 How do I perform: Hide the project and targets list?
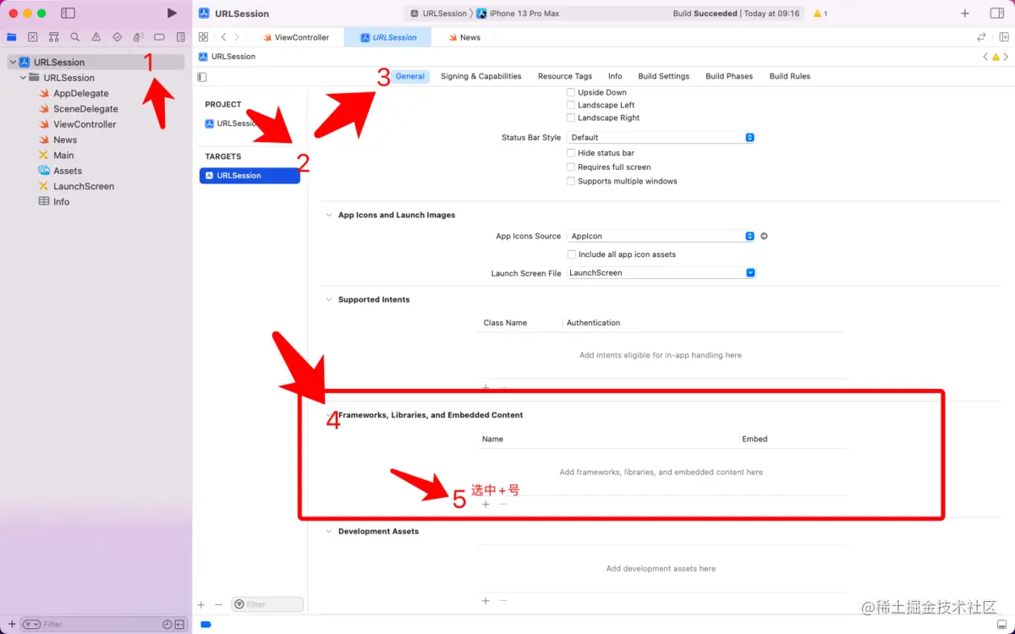coord(202,77)
